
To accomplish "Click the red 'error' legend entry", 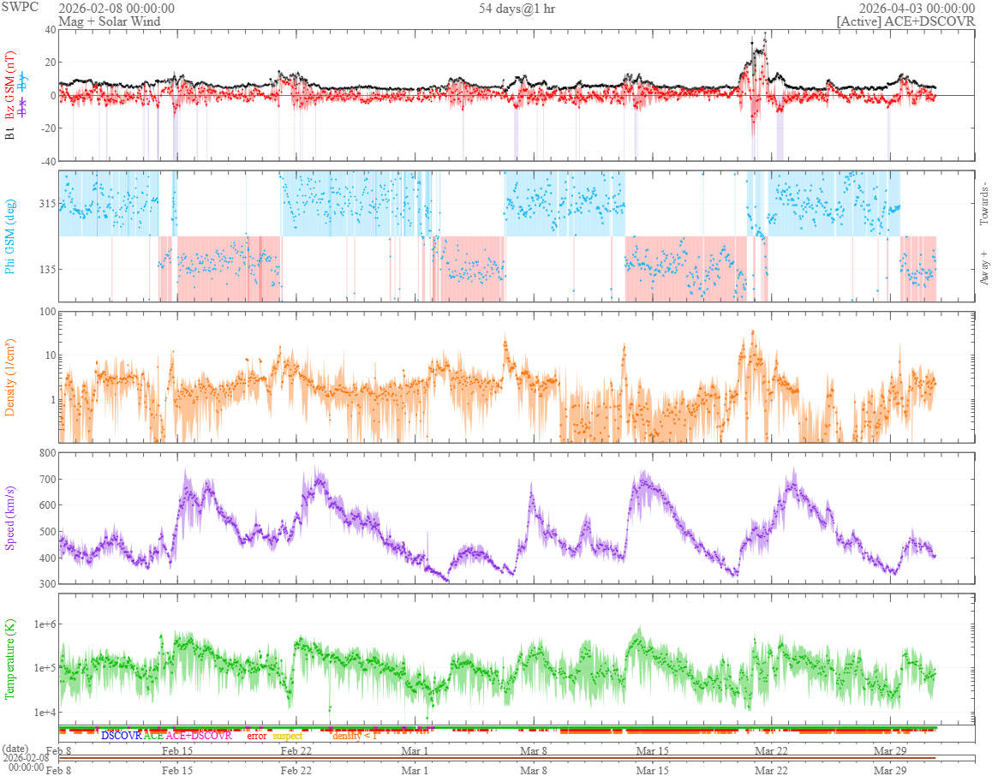I will (x=256, y=736).
